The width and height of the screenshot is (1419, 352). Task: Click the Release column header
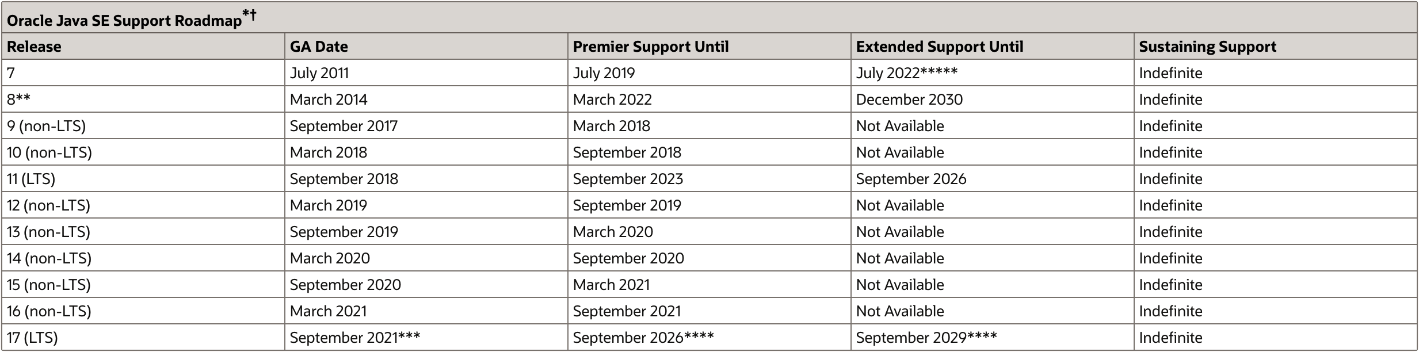[143, 47]
